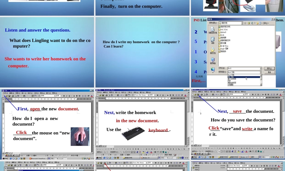Click the New Blank Document icon in Word's toolbar
The width and height of the screenshot is (285, 171).
(x=4, y=96)
